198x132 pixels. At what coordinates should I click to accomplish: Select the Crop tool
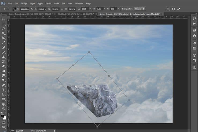point(3,38)
